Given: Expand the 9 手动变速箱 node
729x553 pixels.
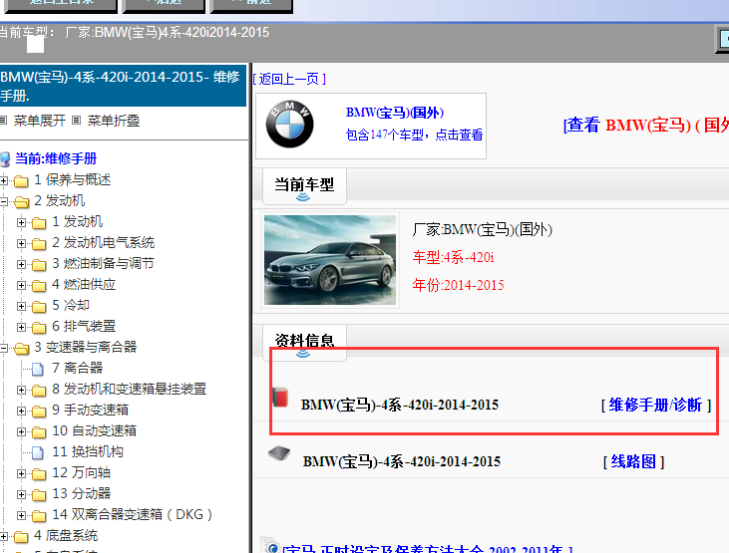Looking at the screenshot, I should [x=21, y=411].
